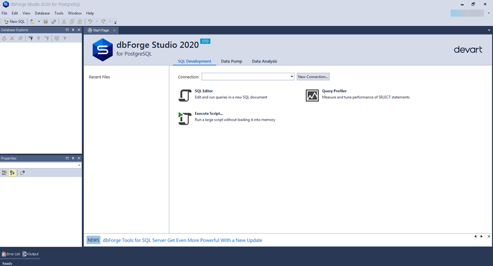The image size is (493, 266).
Task: Click the Open File toolbar icon
Action: [x=32, y=22]
